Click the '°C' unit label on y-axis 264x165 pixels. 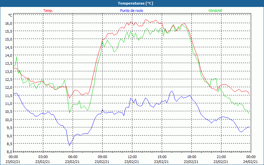coord(10,15)
